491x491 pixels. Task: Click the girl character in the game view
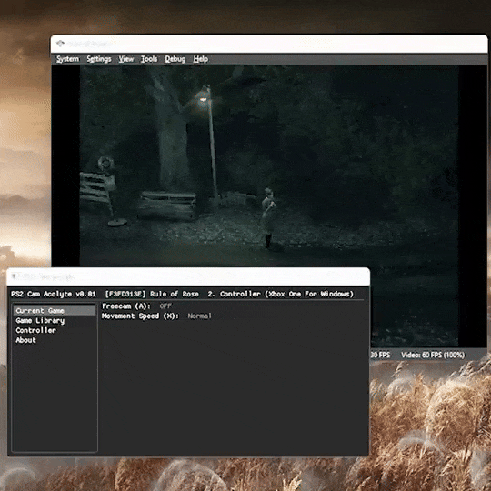click(x=267, y=217)
